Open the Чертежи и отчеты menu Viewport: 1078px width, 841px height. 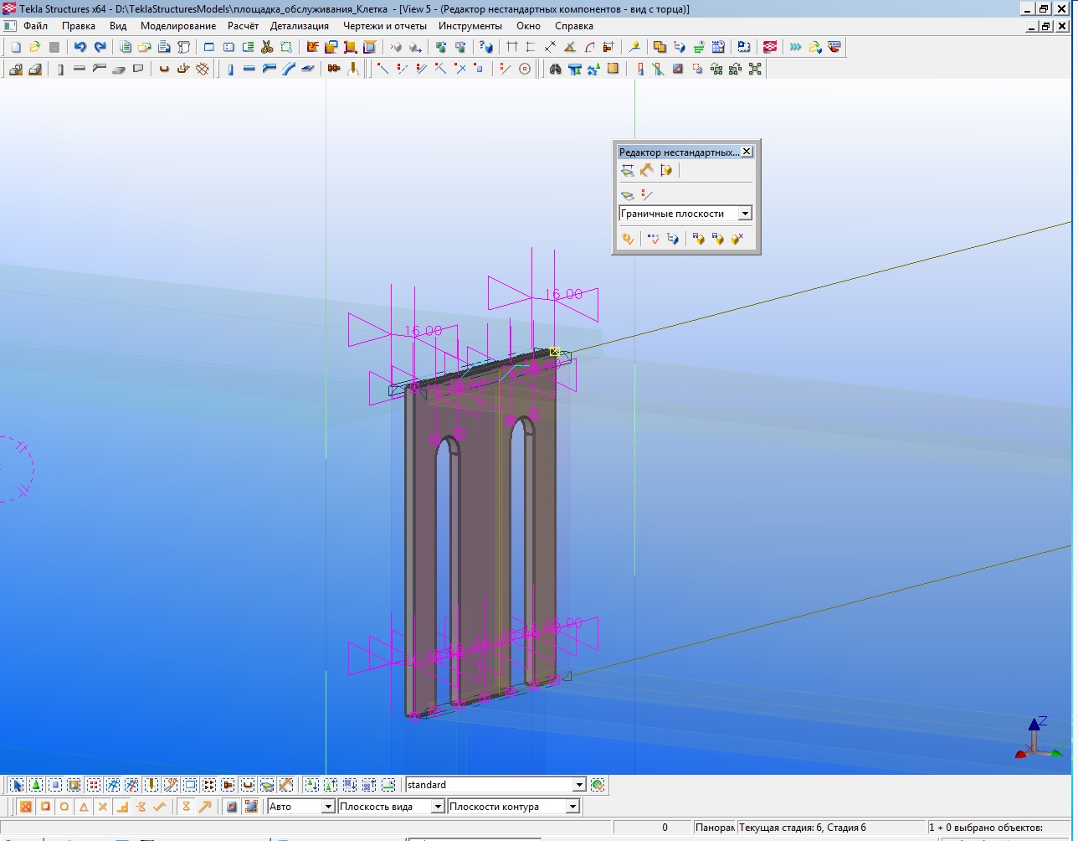(384, 26)
